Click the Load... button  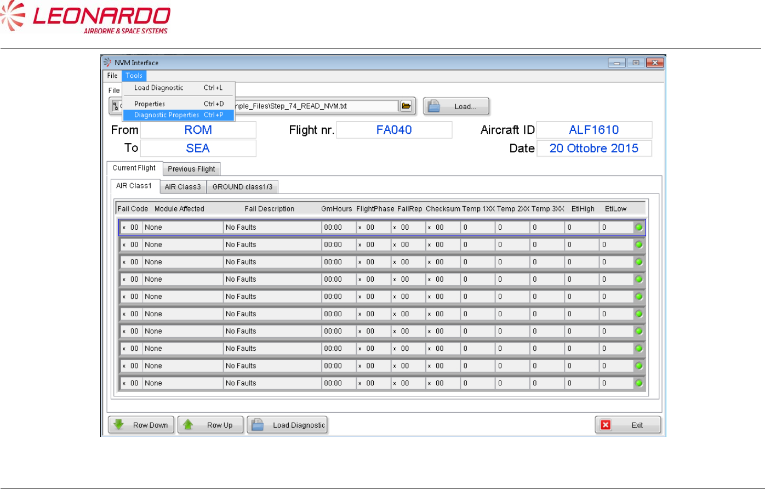coord(456,106)
